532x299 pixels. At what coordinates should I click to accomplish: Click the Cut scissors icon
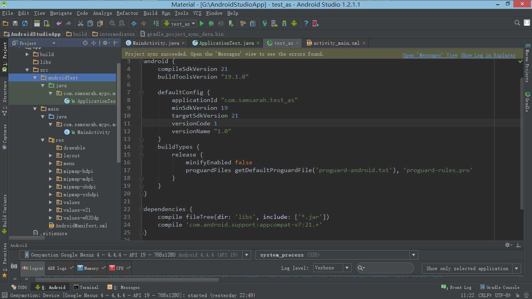click(x=81, y=24)
